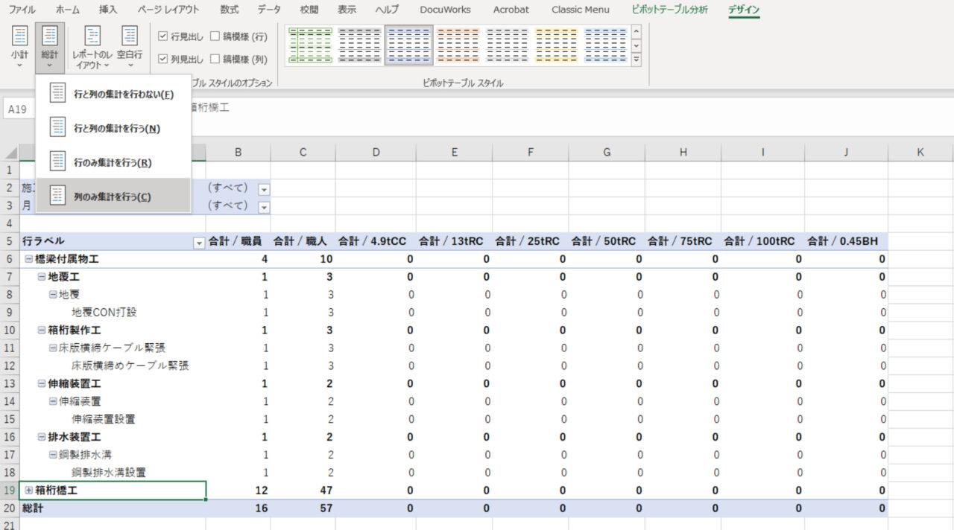Toggle the 行見出し checkbox
Screen dimensions: 954x530
click(x=163, y=36)
